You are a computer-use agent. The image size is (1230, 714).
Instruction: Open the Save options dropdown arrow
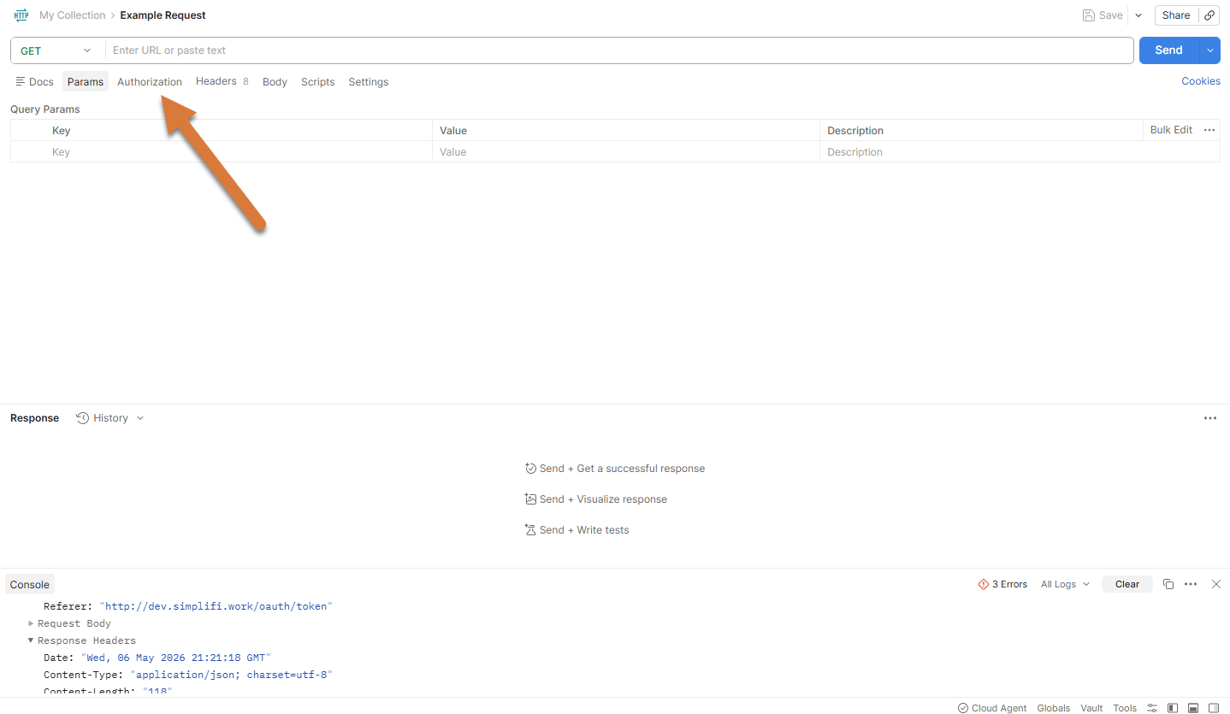(1138, 15)
